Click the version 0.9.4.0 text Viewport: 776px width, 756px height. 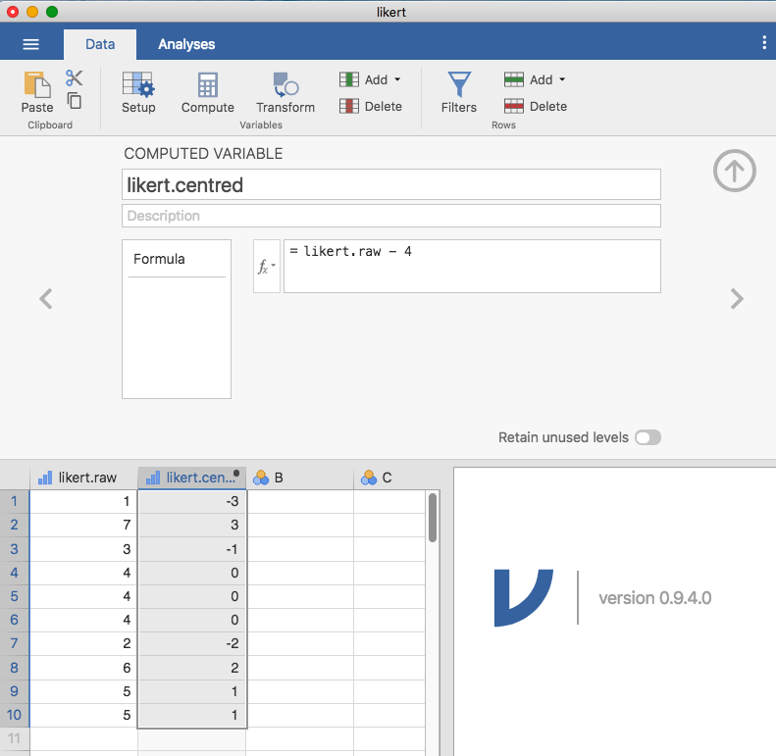(654, 598)
